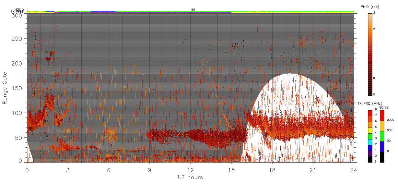Click the NOISE scale label '100'
Viewport: 398px width, 184px height.
pyautogui.click(x=388, y=141)
